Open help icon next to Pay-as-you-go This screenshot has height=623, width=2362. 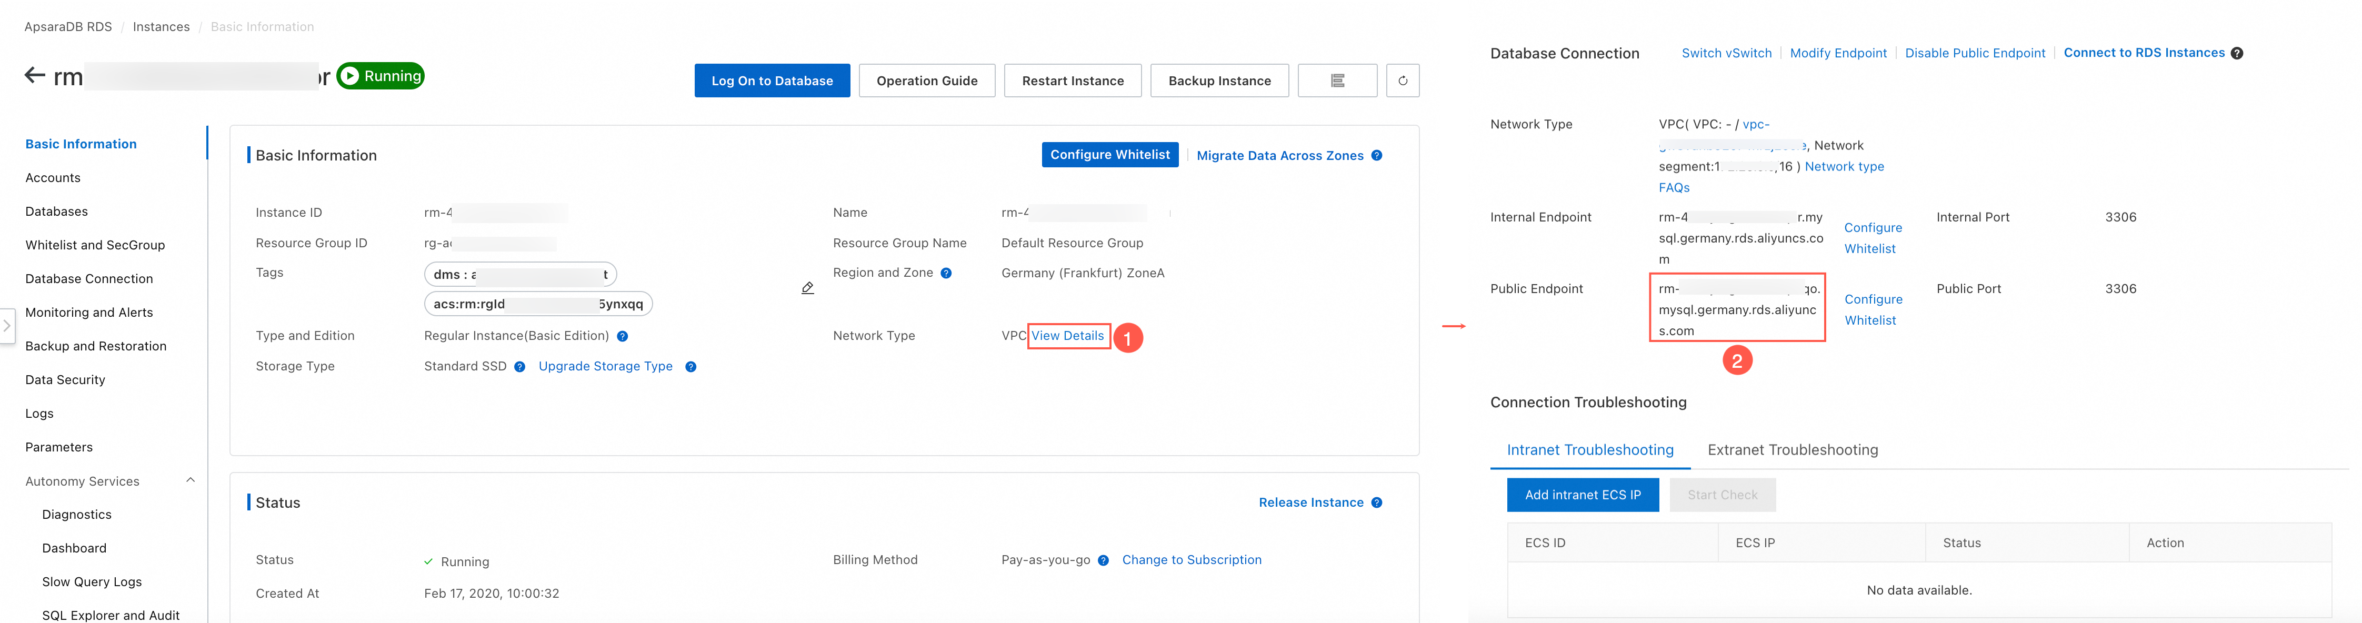point(1103,561)
